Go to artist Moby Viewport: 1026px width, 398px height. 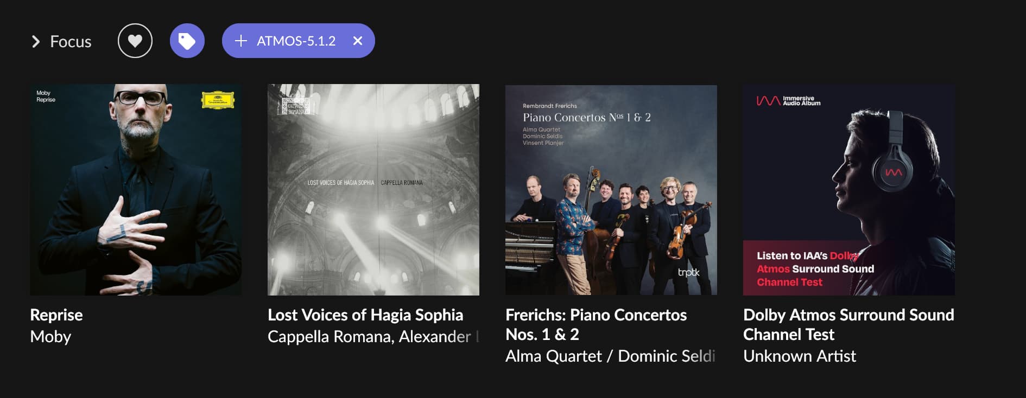point(50,337)
